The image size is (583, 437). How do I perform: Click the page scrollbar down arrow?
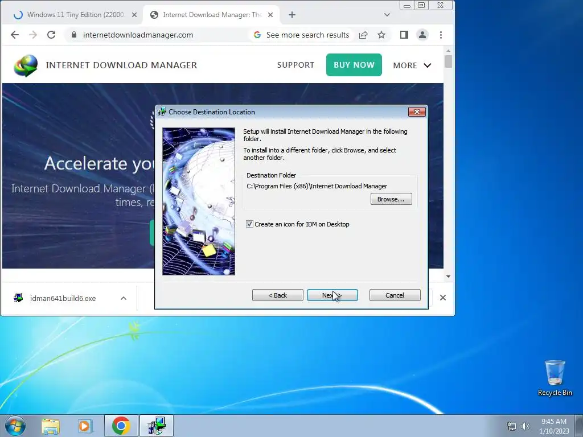[x=448, y=276]
